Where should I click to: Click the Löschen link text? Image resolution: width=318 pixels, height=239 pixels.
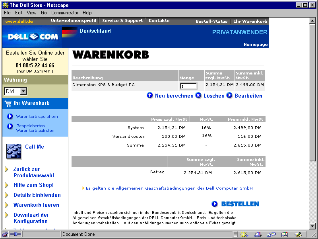214,96
